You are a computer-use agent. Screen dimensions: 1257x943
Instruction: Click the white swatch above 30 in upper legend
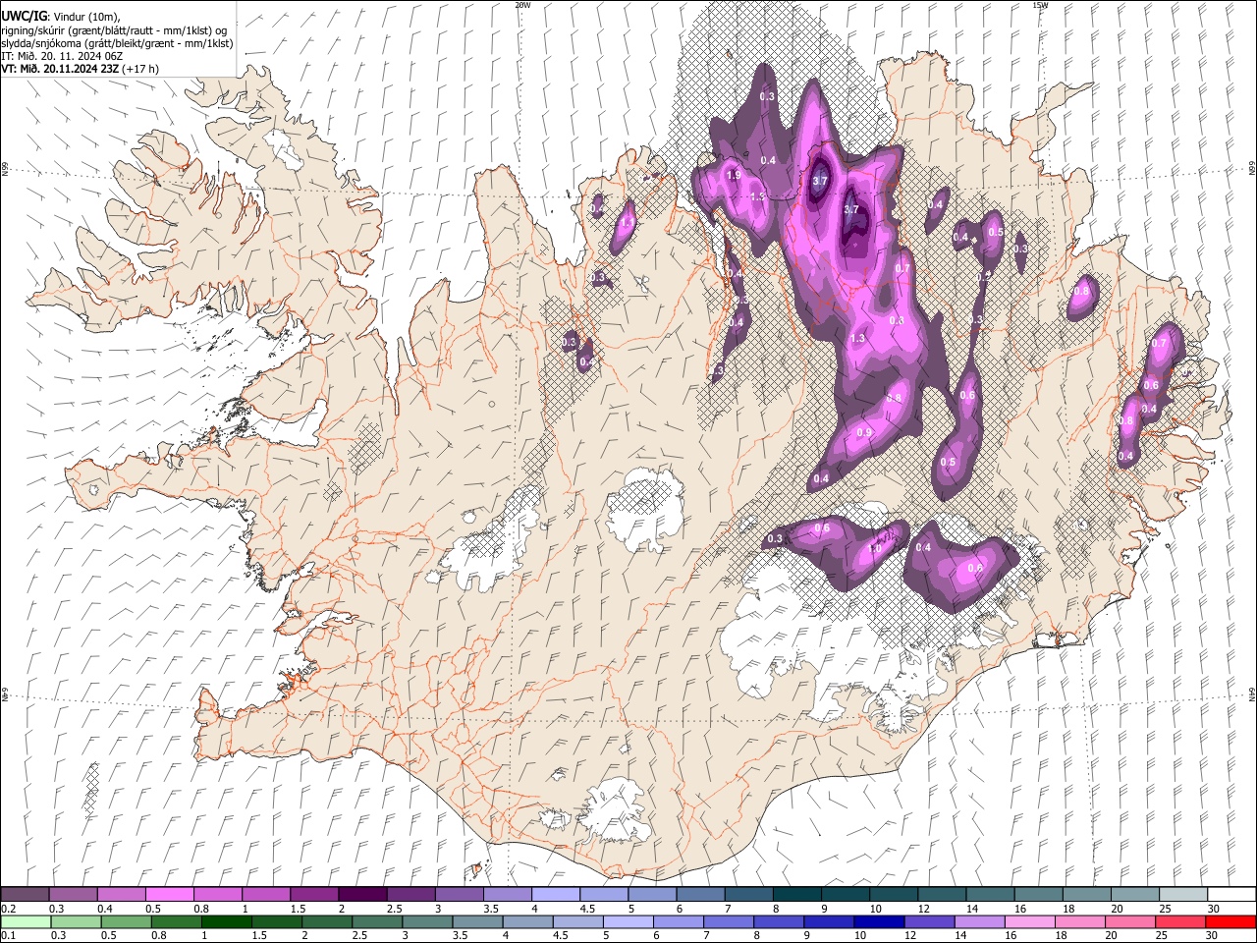coord(1232,895)
